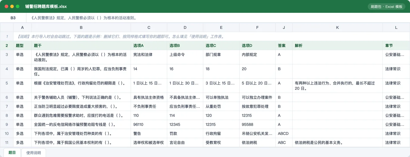Image resolution: width=410 pixels, height=157 pixels.
Task: Click the 选项B header cell
Action: pos(185,45)
